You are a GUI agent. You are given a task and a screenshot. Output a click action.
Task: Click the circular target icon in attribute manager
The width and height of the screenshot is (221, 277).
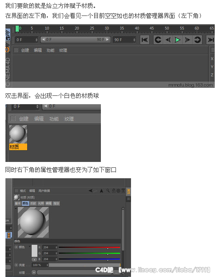point(118,191)
